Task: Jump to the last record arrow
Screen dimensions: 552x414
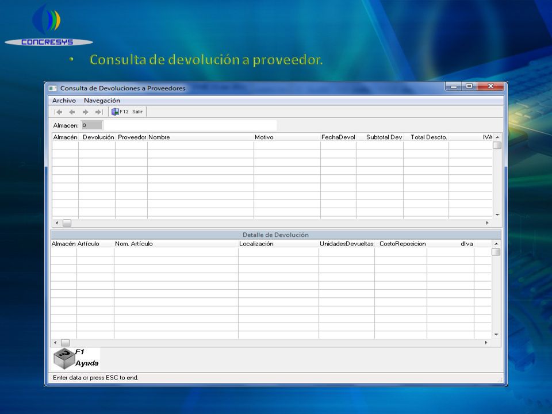Action: [98, 112]
